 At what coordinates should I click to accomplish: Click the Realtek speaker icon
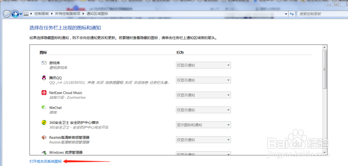(44, 137)
